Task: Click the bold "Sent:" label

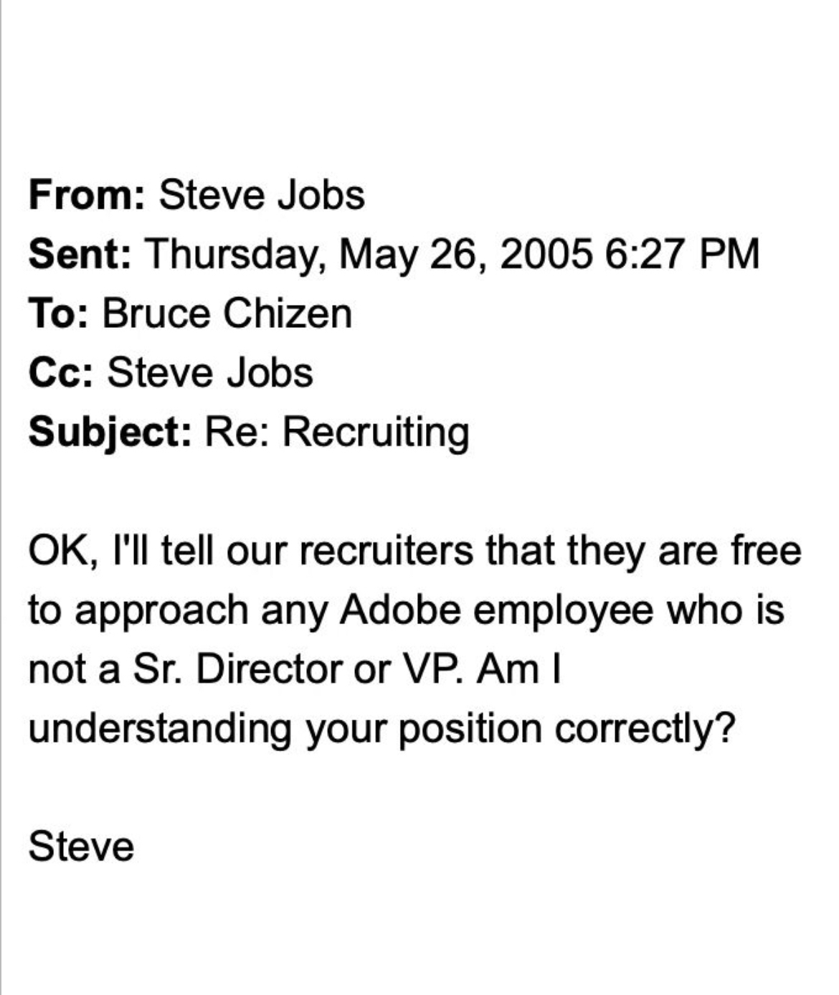Action: pyautogui.click(x=80, y=254)
